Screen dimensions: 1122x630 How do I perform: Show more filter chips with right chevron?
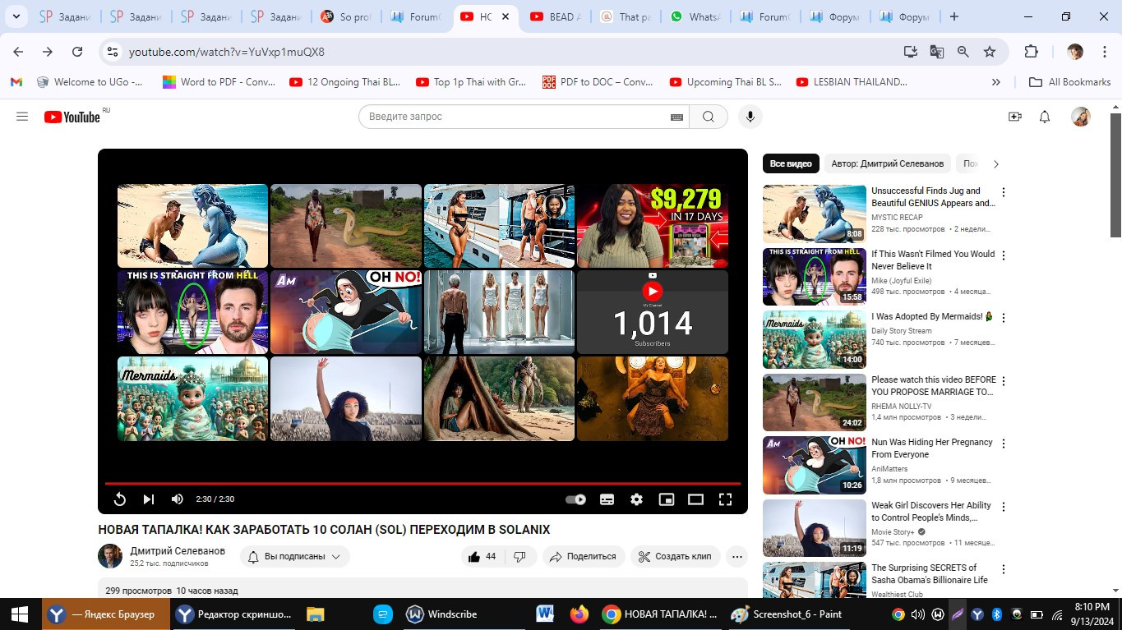996,163
